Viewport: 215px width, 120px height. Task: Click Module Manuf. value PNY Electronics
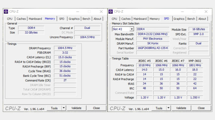[153, 39]
